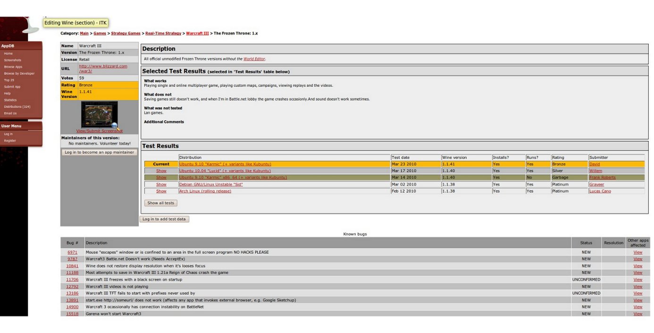Open Browse Apps in the sidebar

pos(13,67)
